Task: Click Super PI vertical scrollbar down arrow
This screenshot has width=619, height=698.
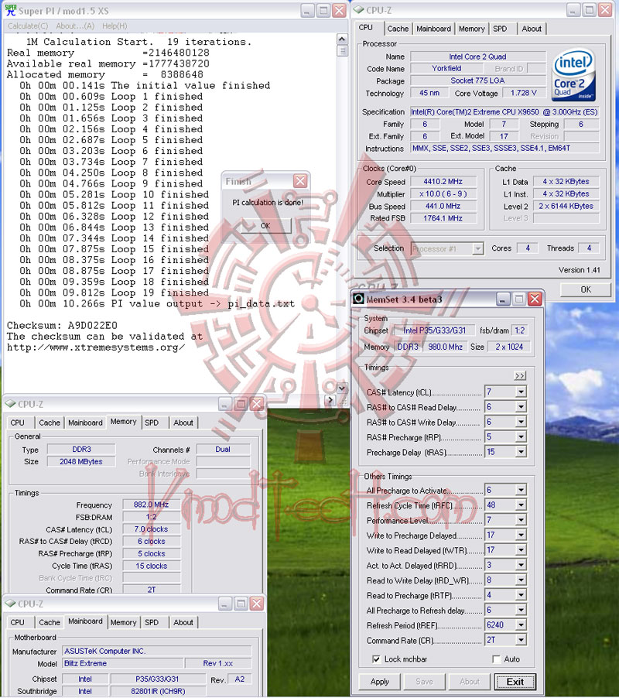Action: coord(342,388)
